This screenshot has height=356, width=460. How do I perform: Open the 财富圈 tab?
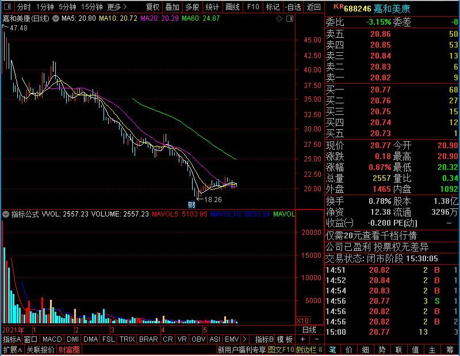tap(69, 350)
